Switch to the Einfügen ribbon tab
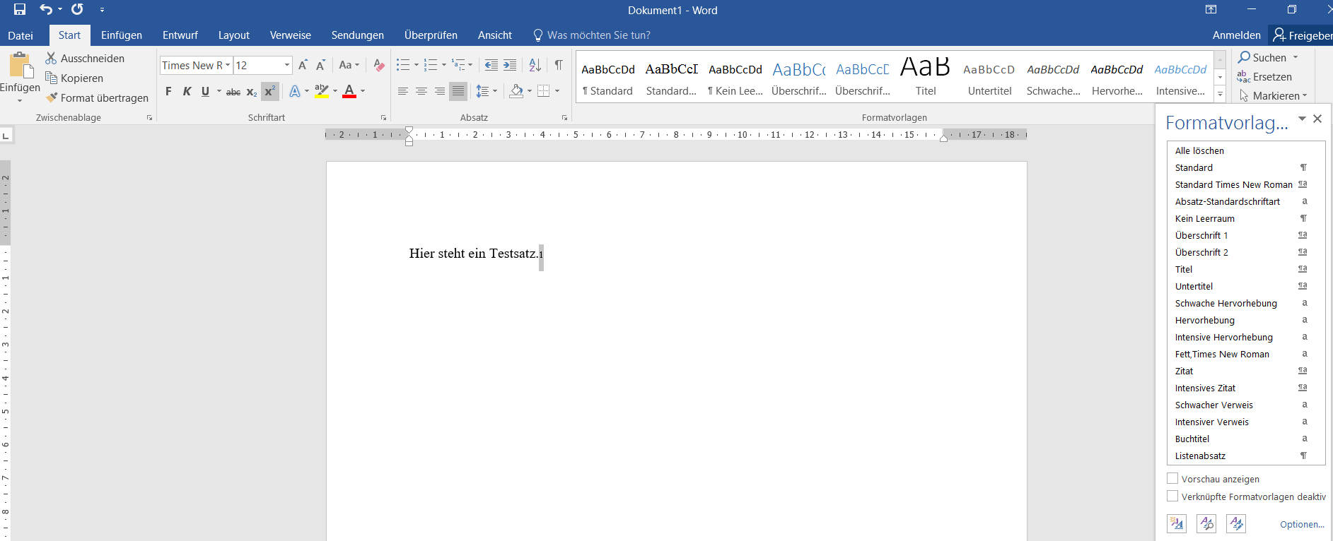1333x541 pixels. click(x=122, y=35)
